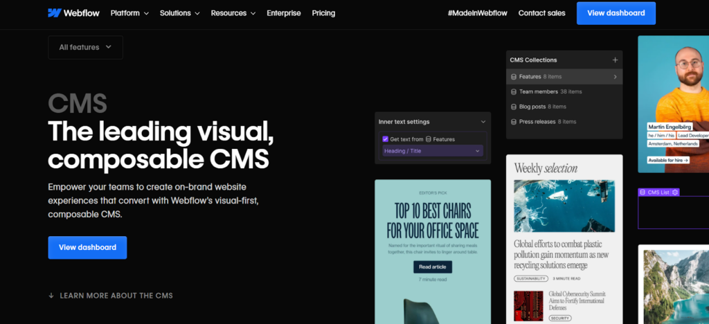
Task: Click the Solutions chevron arrow
Action: (x=197, y=14)
